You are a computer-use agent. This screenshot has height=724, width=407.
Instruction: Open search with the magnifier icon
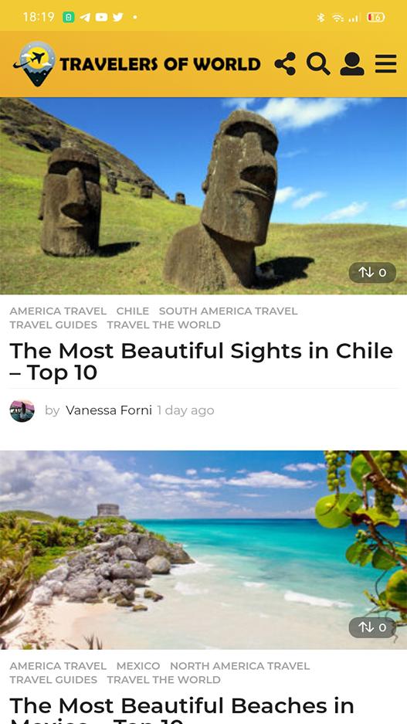pyautogui.click(x=318, y=63)
